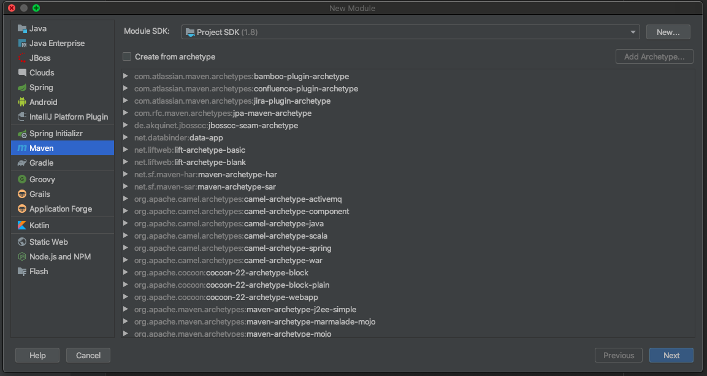Viewport: 707px width, 376px height.
Task: Click the Add Archetype... button
Action: click(x=654, y=56)
